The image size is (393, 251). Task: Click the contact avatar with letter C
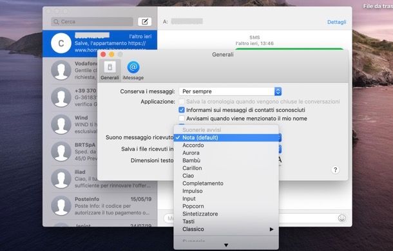coord(61,43)
